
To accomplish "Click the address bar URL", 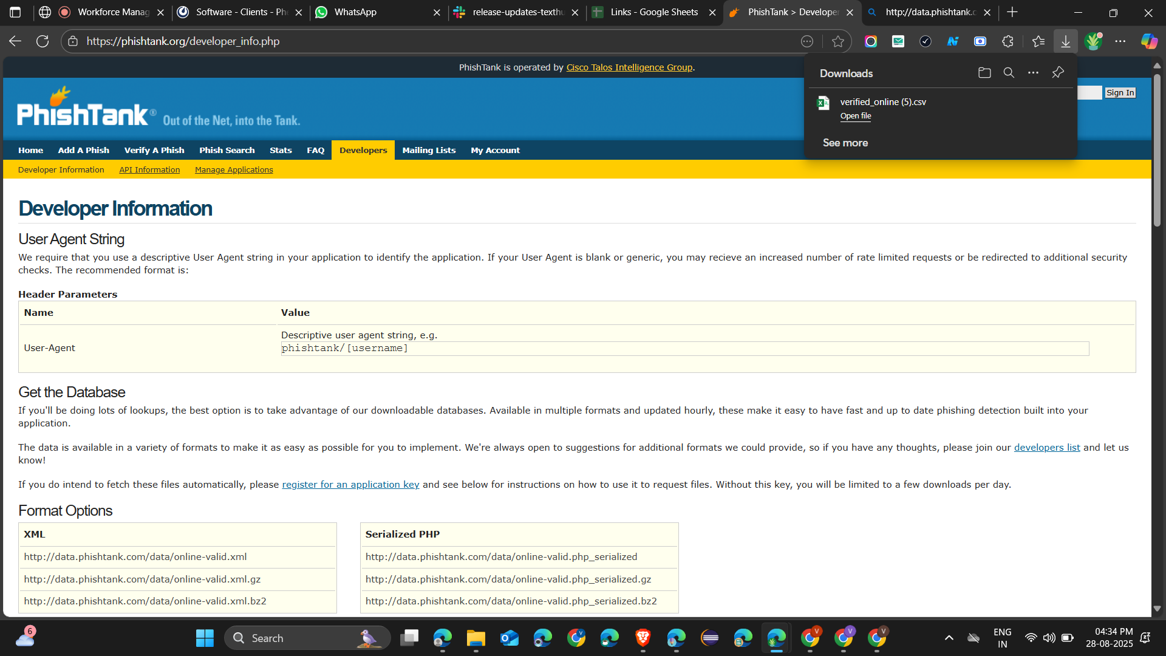I will pyautogui.click(x=183, y=41).
